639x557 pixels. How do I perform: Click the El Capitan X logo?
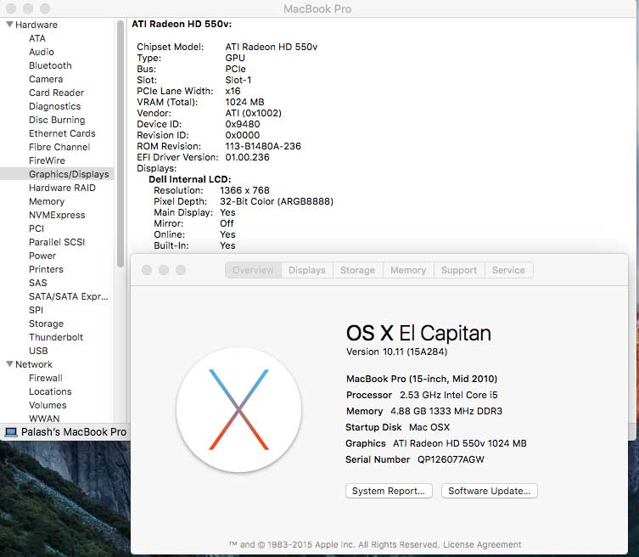pos(238,410)
